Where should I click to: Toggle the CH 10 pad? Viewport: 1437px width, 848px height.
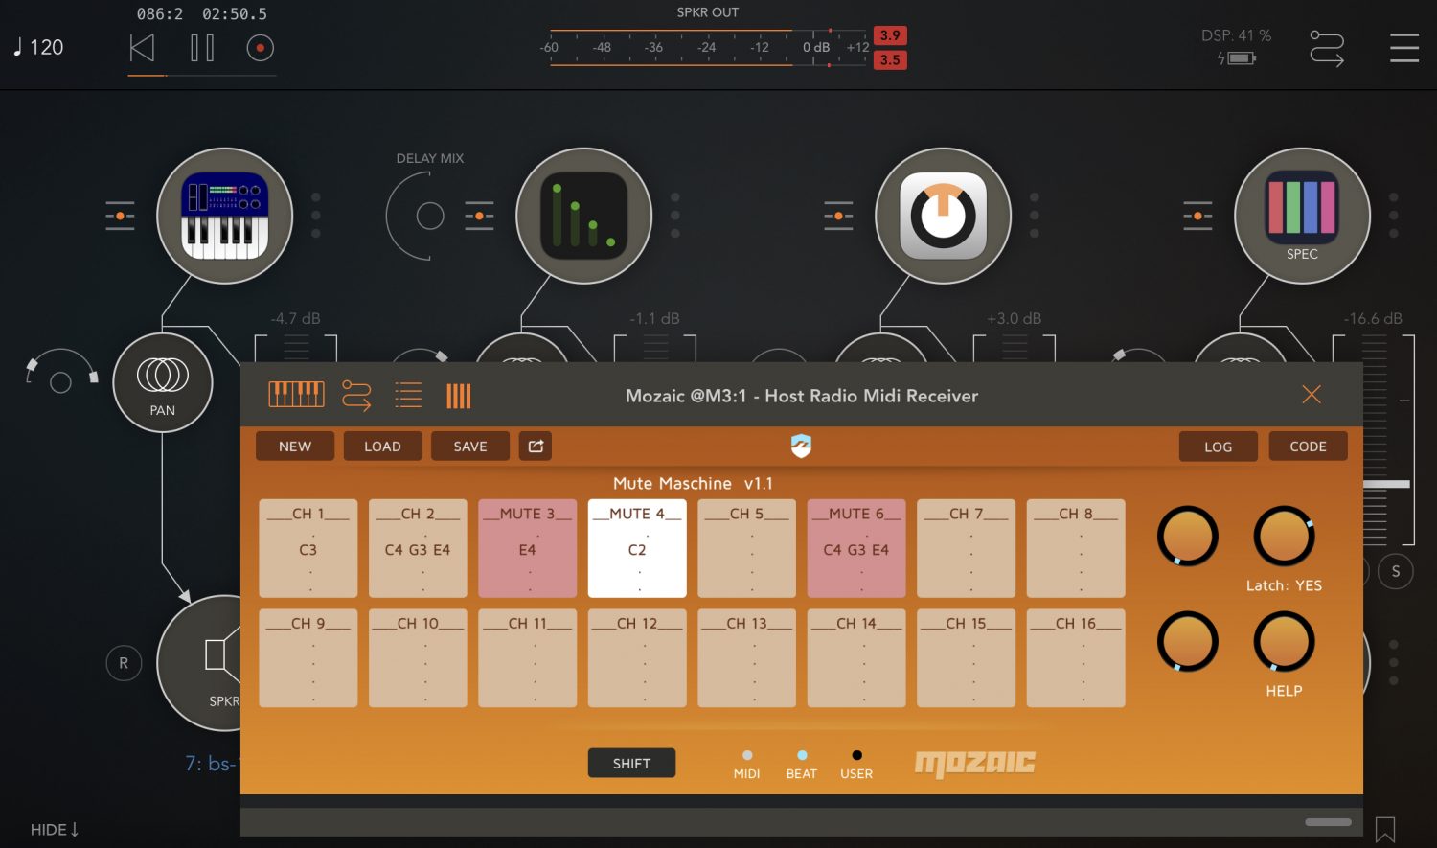pyautogui.click(x=418, y=658)
